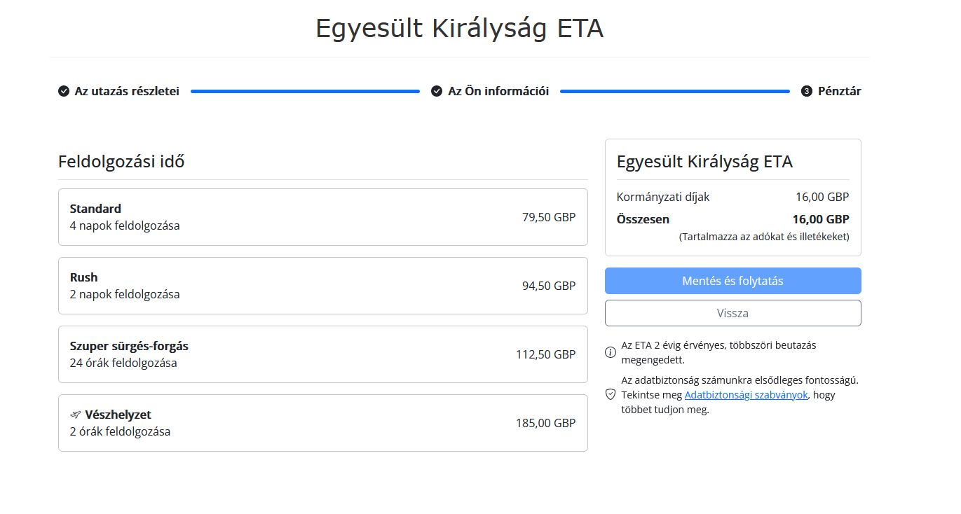The image size is (961, 514).
Task: Go to the Az utazás részletei step
Action: click(x=127, y=91)
